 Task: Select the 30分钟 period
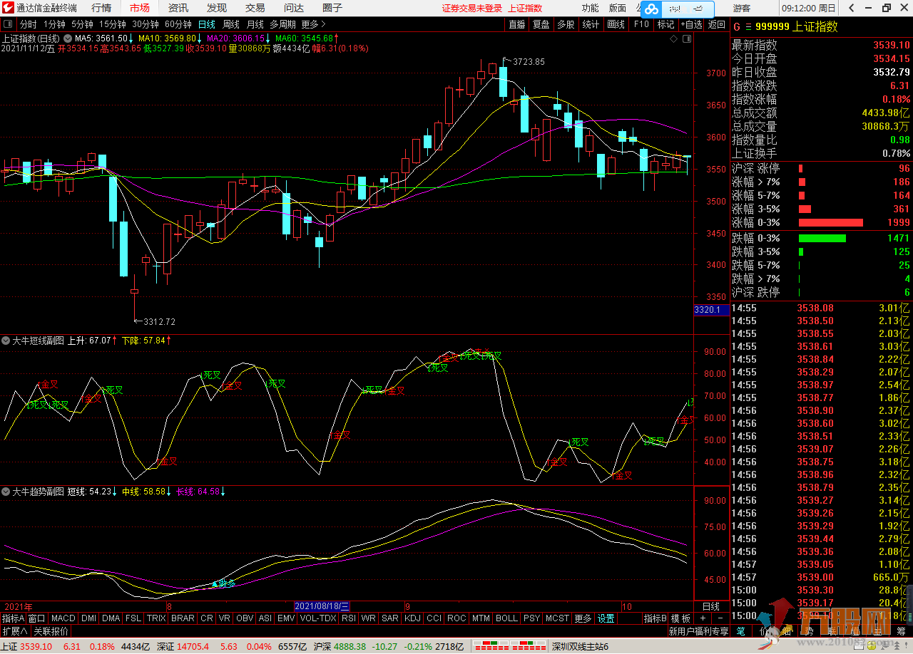(145, 24)
